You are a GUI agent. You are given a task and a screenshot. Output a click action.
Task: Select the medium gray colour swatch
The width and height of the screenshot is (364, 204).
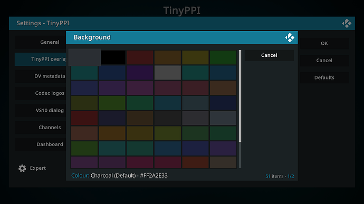pyautogui.click(x=168, y=73)
